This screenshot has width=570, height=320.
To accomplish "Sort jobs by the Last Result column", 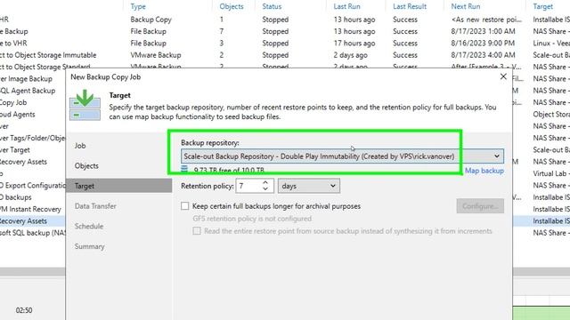I will click(410, 6).
